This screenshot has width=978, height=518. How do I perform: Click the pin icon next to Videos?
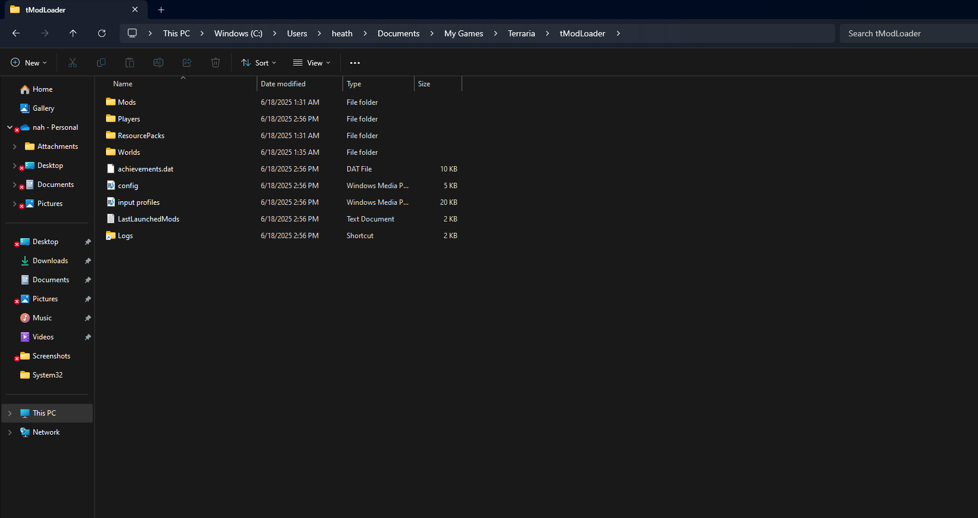(88, 337)
